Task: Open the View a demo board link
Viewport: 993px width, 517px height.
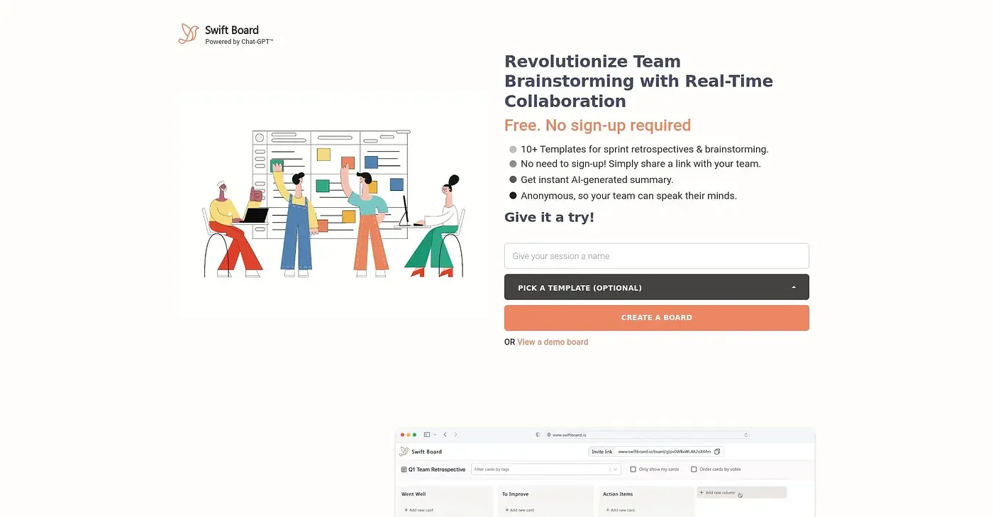Action: click(553, 342)
